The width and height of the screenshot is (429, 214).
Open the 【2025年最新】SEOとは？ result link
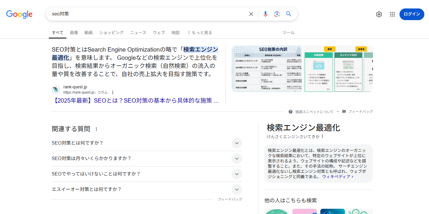136,101
